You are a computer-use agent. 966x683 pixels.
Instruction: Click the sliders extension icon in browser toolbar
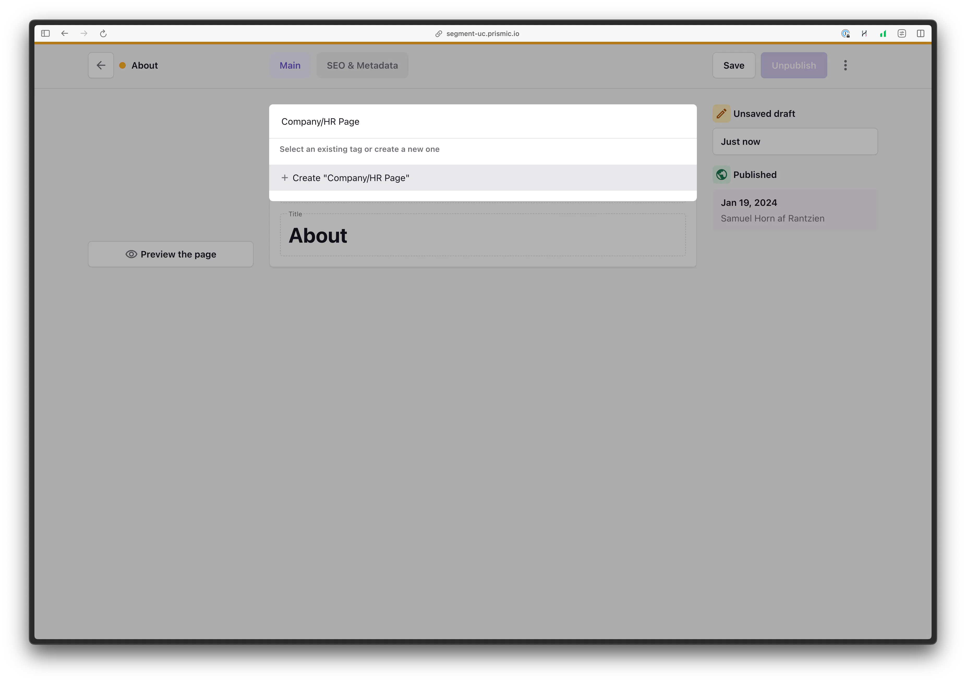[x=902, y=33]
